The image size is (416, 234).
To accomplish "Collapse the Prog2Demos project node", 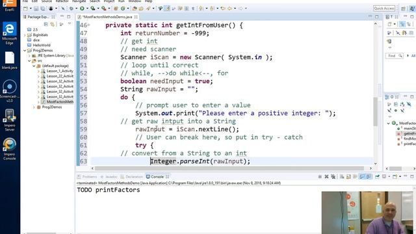I will click(25, 51).
